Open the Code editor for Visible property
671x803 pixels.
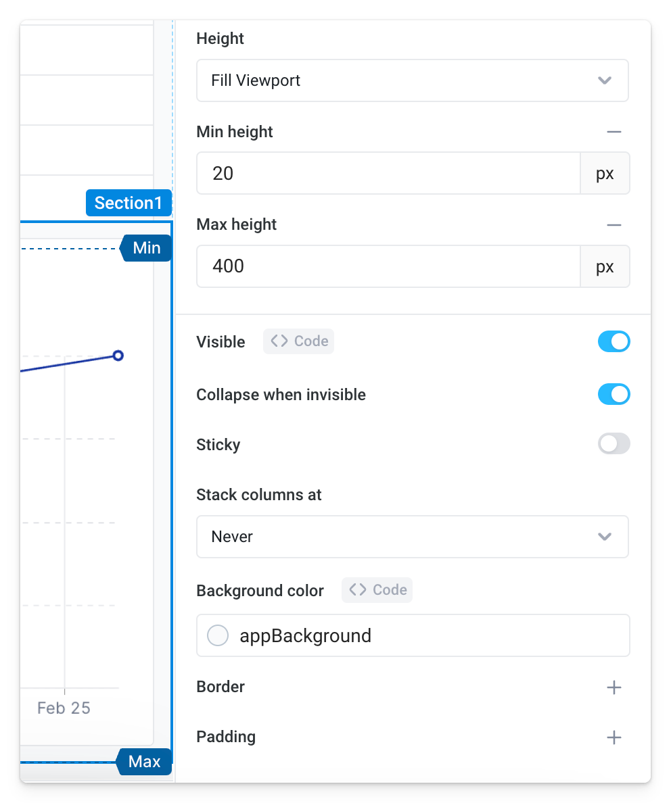pos(298,341)
